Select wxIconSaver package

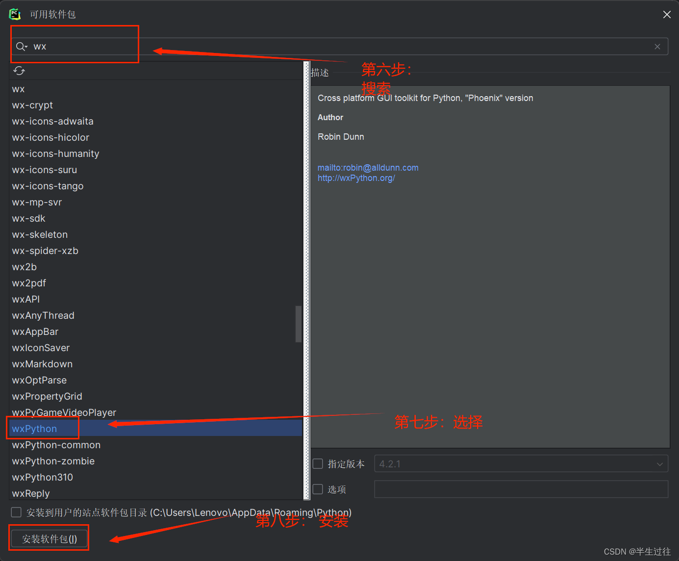coord(156,348)
